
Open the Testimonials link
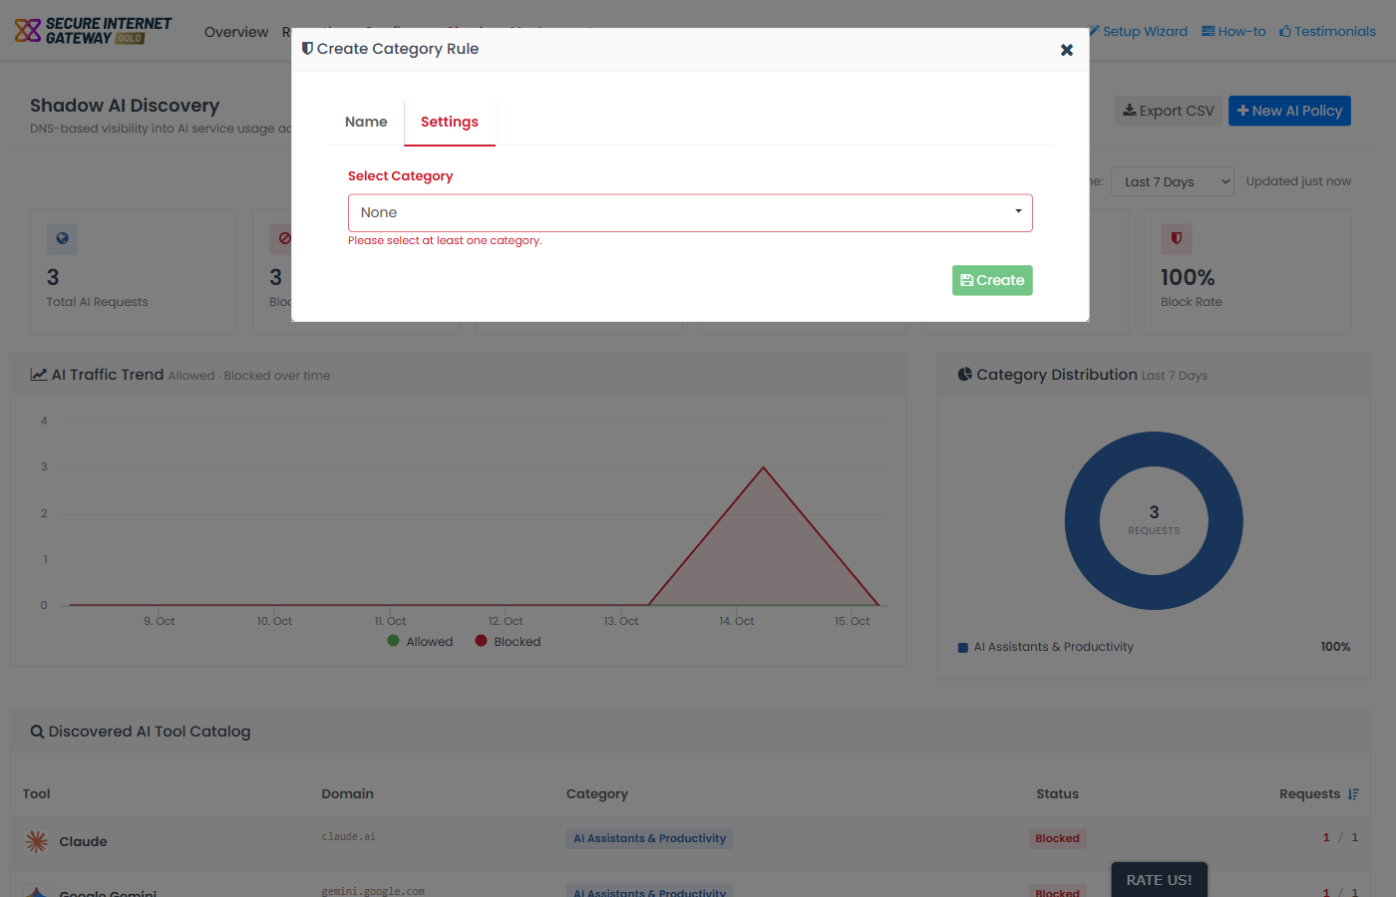[x=1327, y=31]
